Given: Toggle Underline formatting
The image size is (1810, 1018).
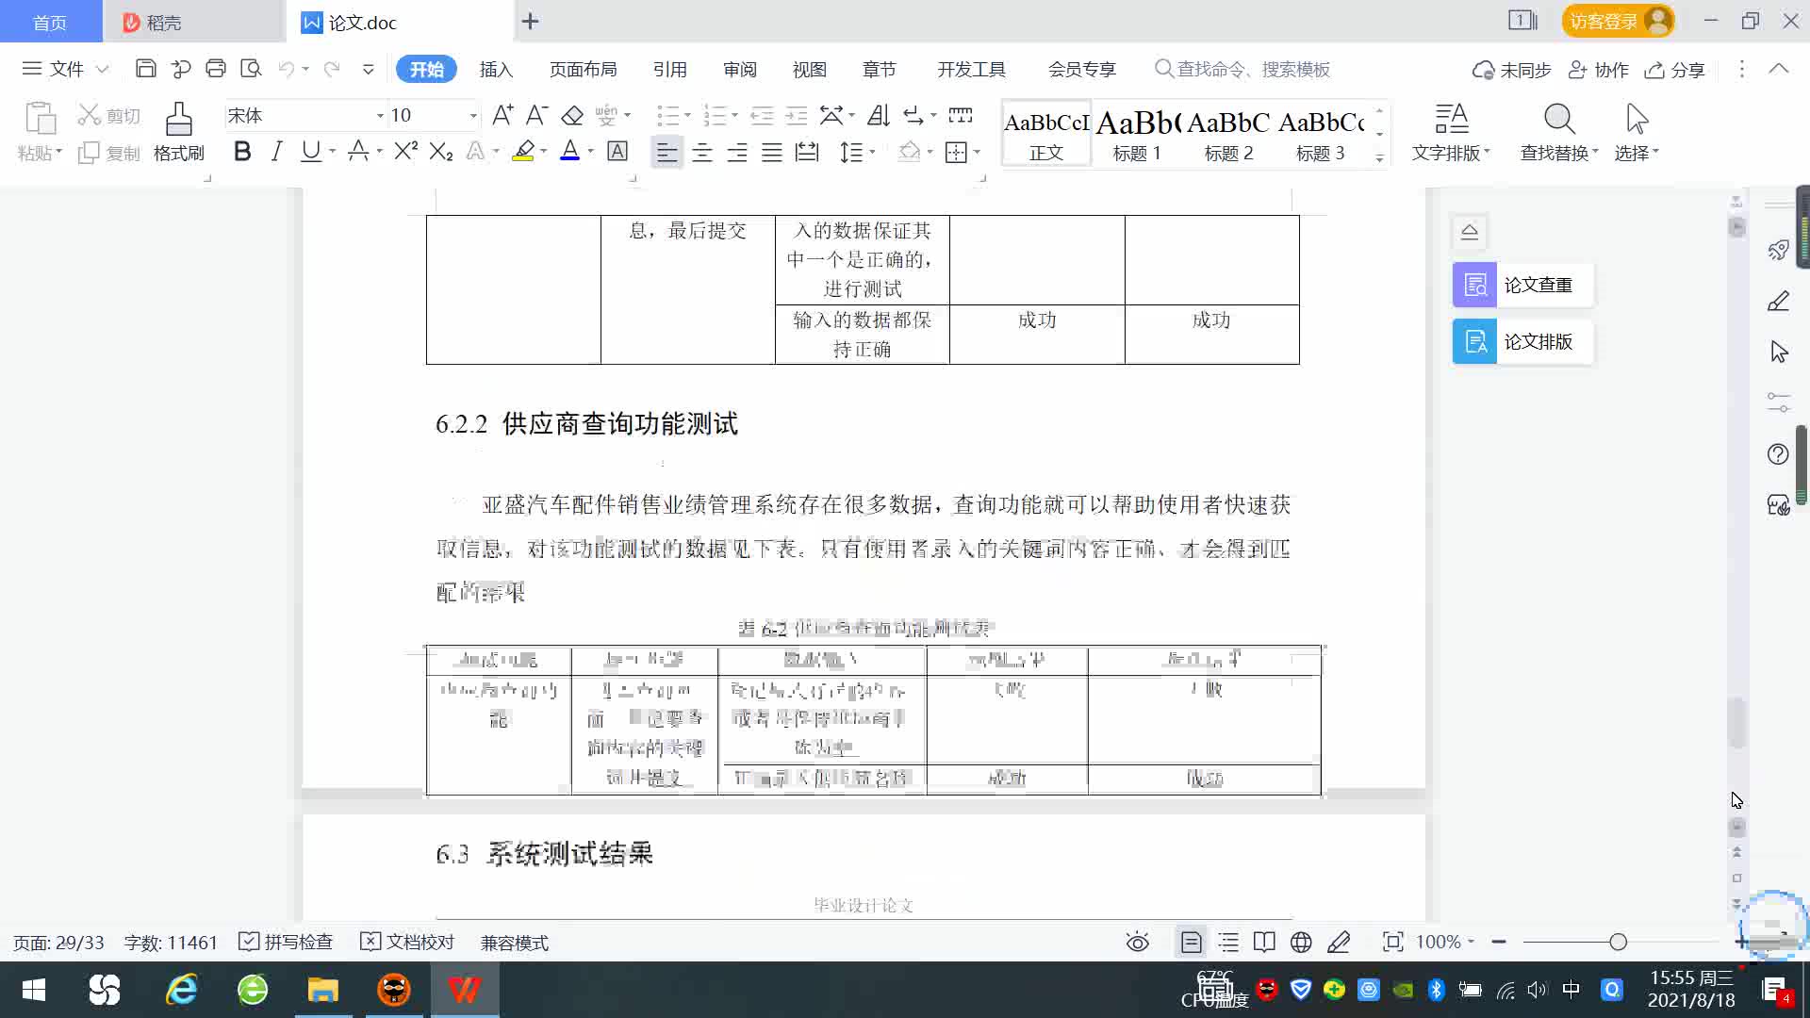Looking at the screenshot, I should pyautogui.click(x=310, y=151).
